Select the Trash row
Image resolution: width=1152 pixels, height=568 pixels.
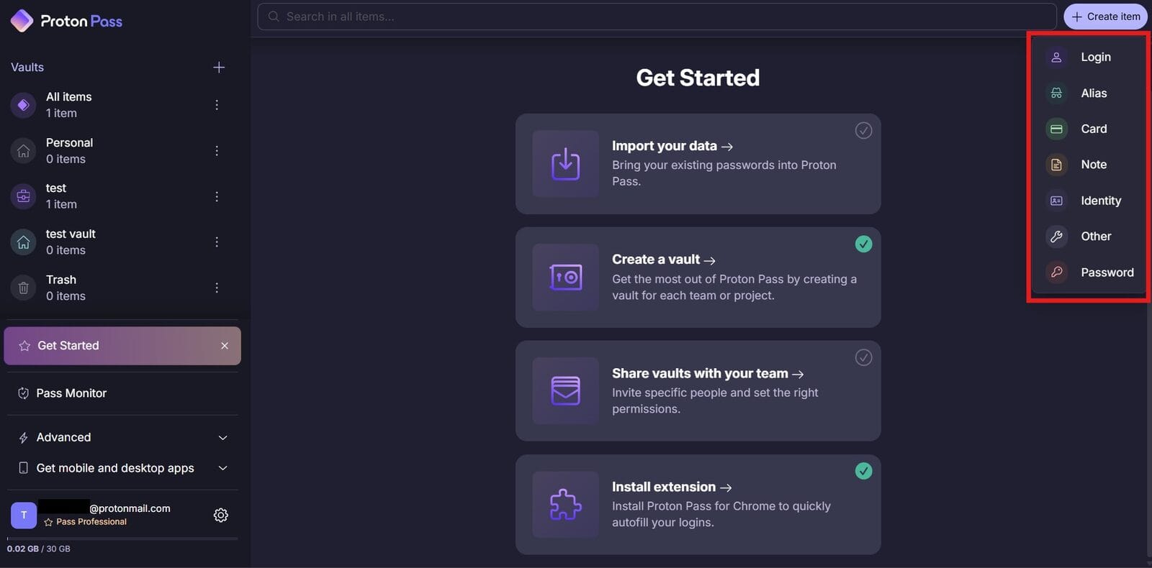tap(122, 288)
